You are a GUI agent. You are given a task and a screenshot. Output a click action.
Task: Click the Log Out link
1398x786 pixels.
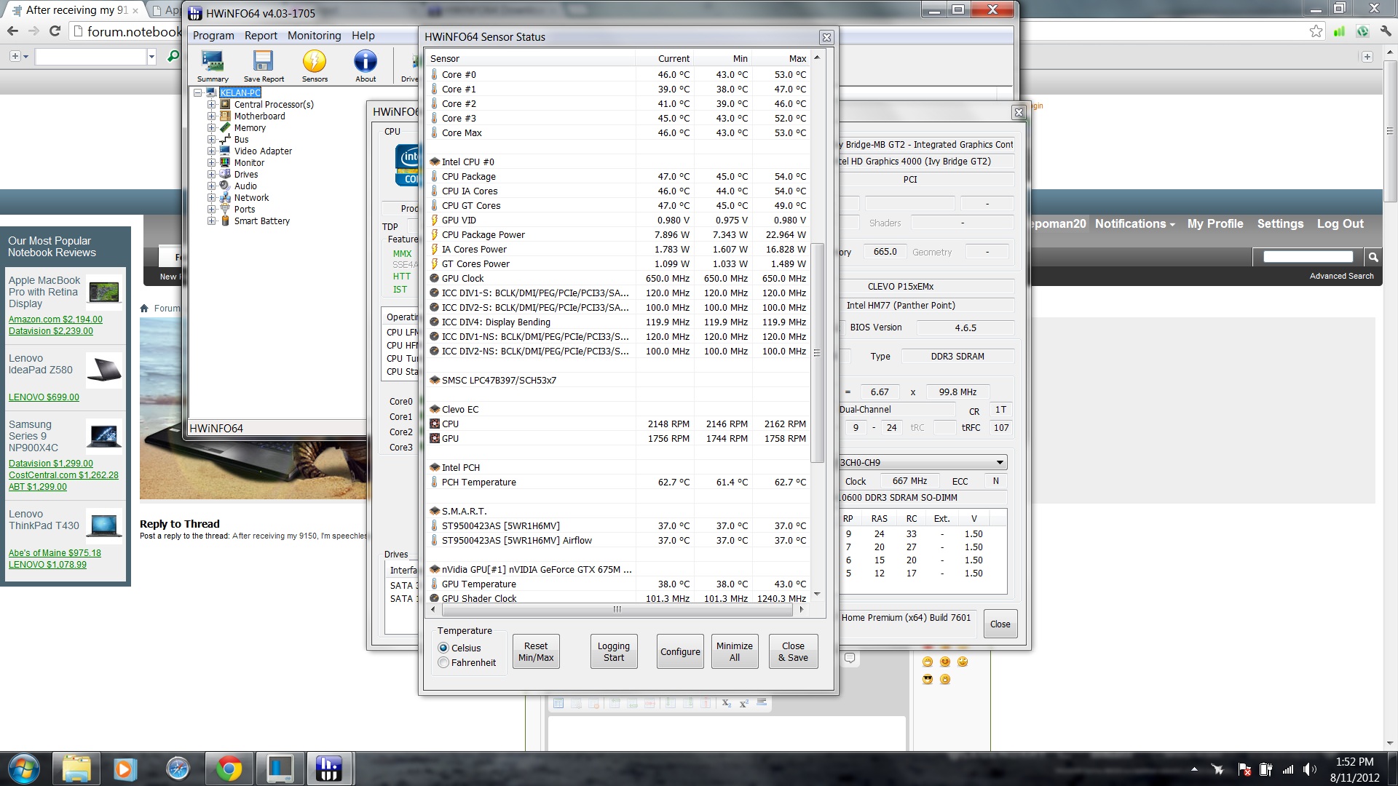pos(1340,224)
